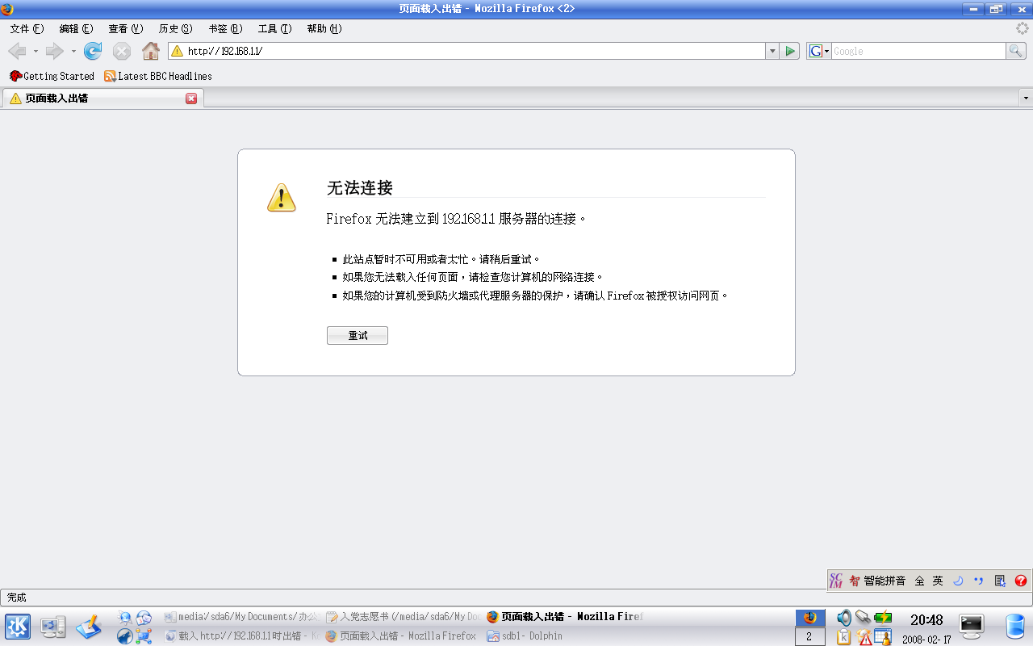
Task: Open the Latest BBC Headlines feed bookmark
Action: tap(158, 76)
